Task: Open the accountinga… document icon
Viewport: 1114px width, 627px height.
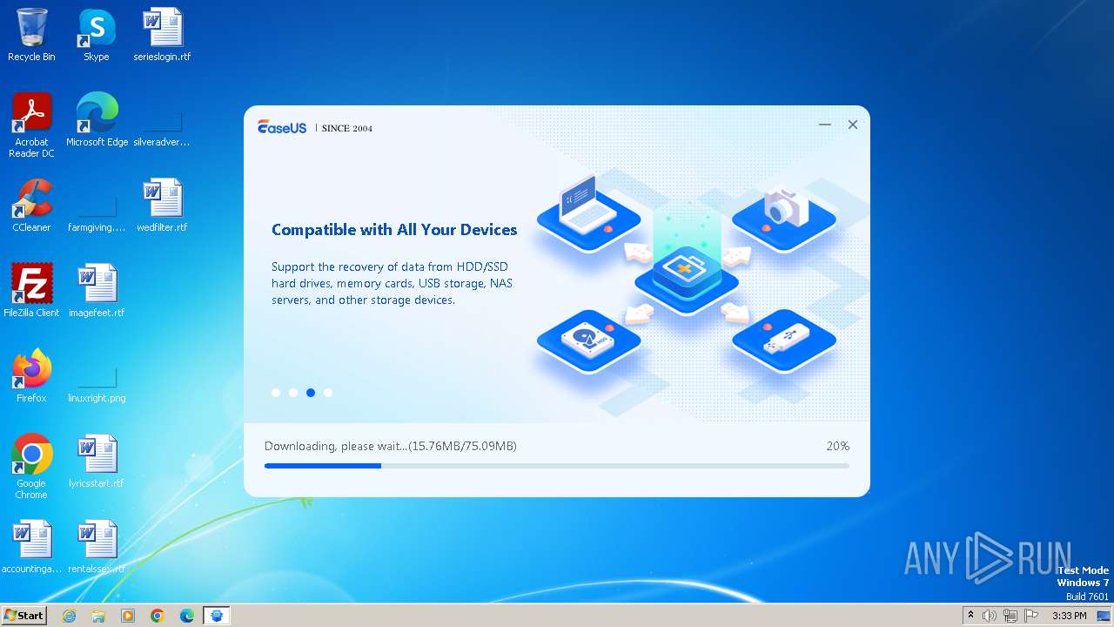Action: (x=31, y=547)
